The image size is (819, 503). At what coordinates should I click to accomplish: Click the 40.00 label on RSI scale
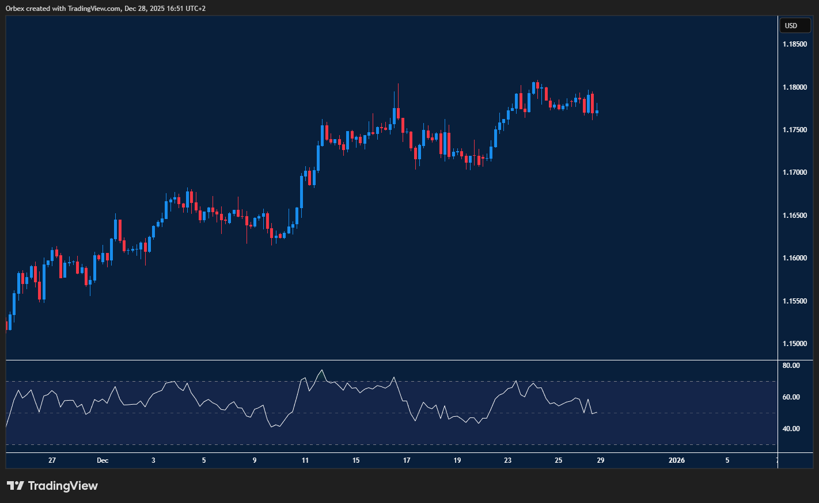(x=790, y=429)
